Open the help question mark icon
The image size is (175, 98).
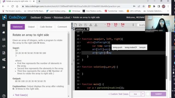pos(4,96)
